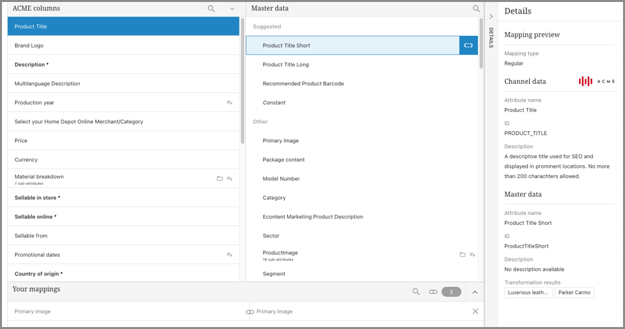Open the folder icon on ProductImage row
This screenshot has height=329, width=625.
pyautogui.click(x=462, y=254)
